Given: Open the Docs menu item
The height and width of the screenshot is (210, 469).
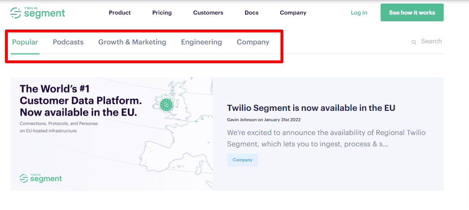Looking at the screenshot, I should [252, 12].
